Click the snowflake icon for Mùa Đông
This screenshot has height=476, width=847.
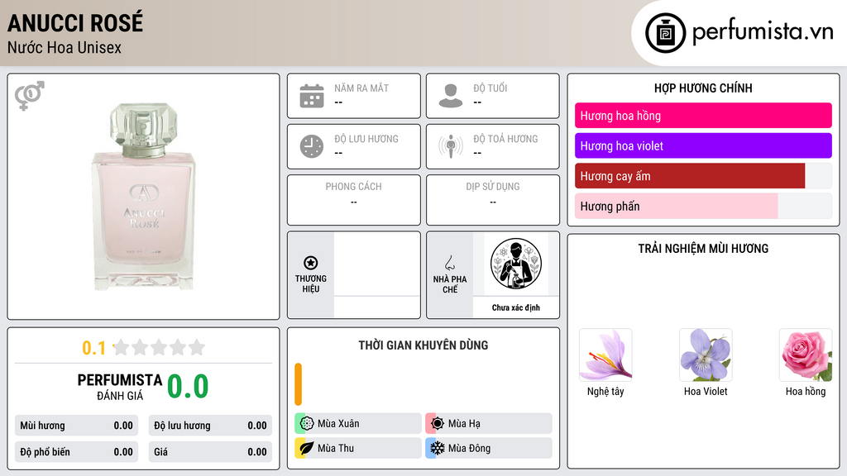(x=438, y=448)
